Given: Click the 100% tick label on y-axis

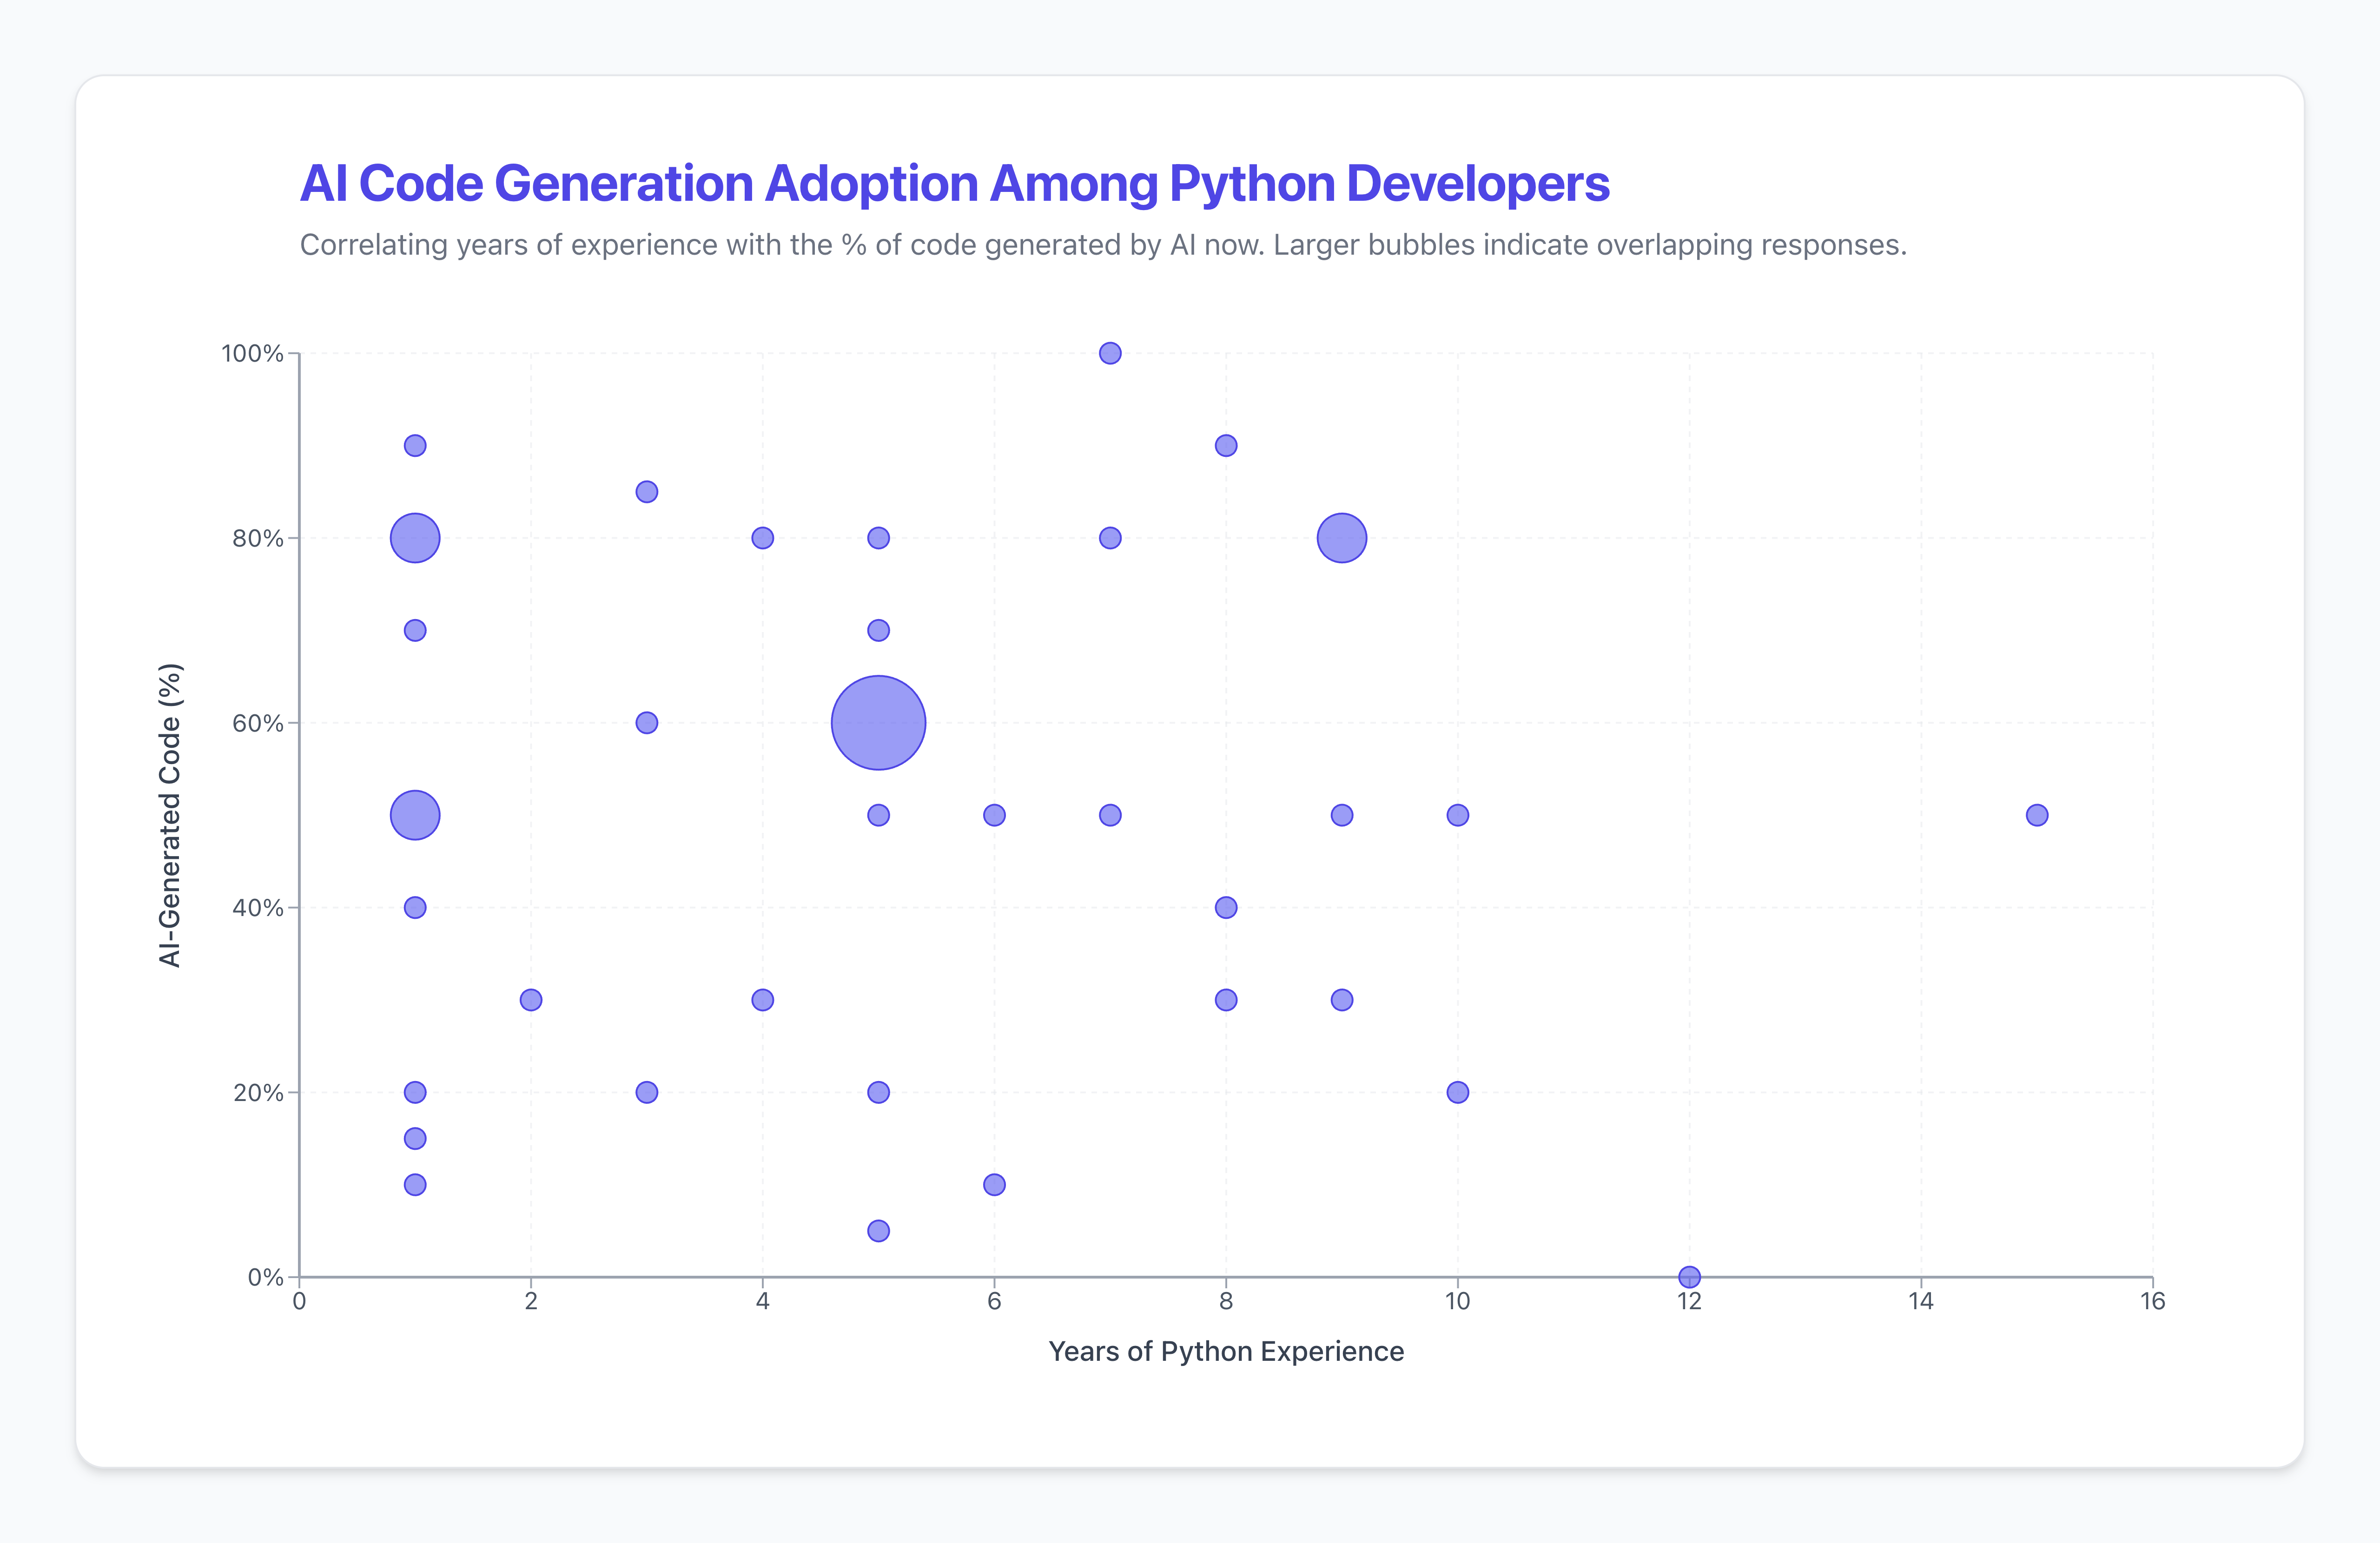Looking at the screenshot, I should pos(252,353).
